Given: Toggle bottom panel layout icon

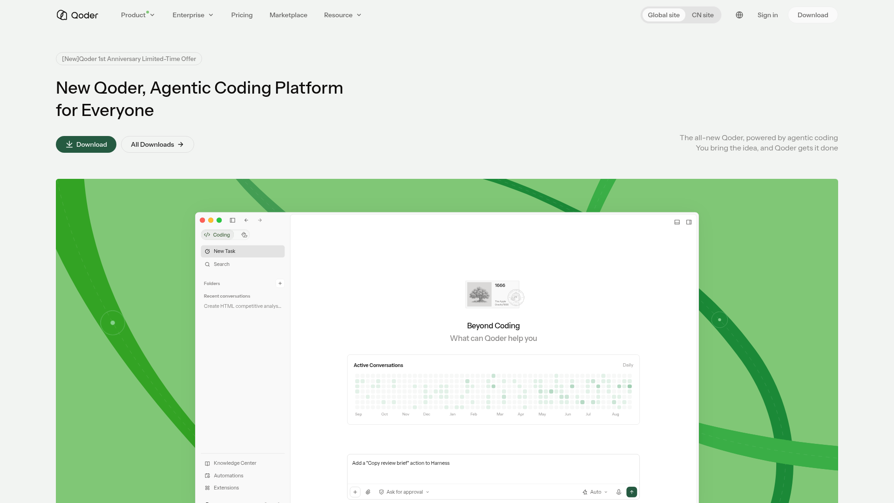Looking at the screenshot, I should point(677,222).
